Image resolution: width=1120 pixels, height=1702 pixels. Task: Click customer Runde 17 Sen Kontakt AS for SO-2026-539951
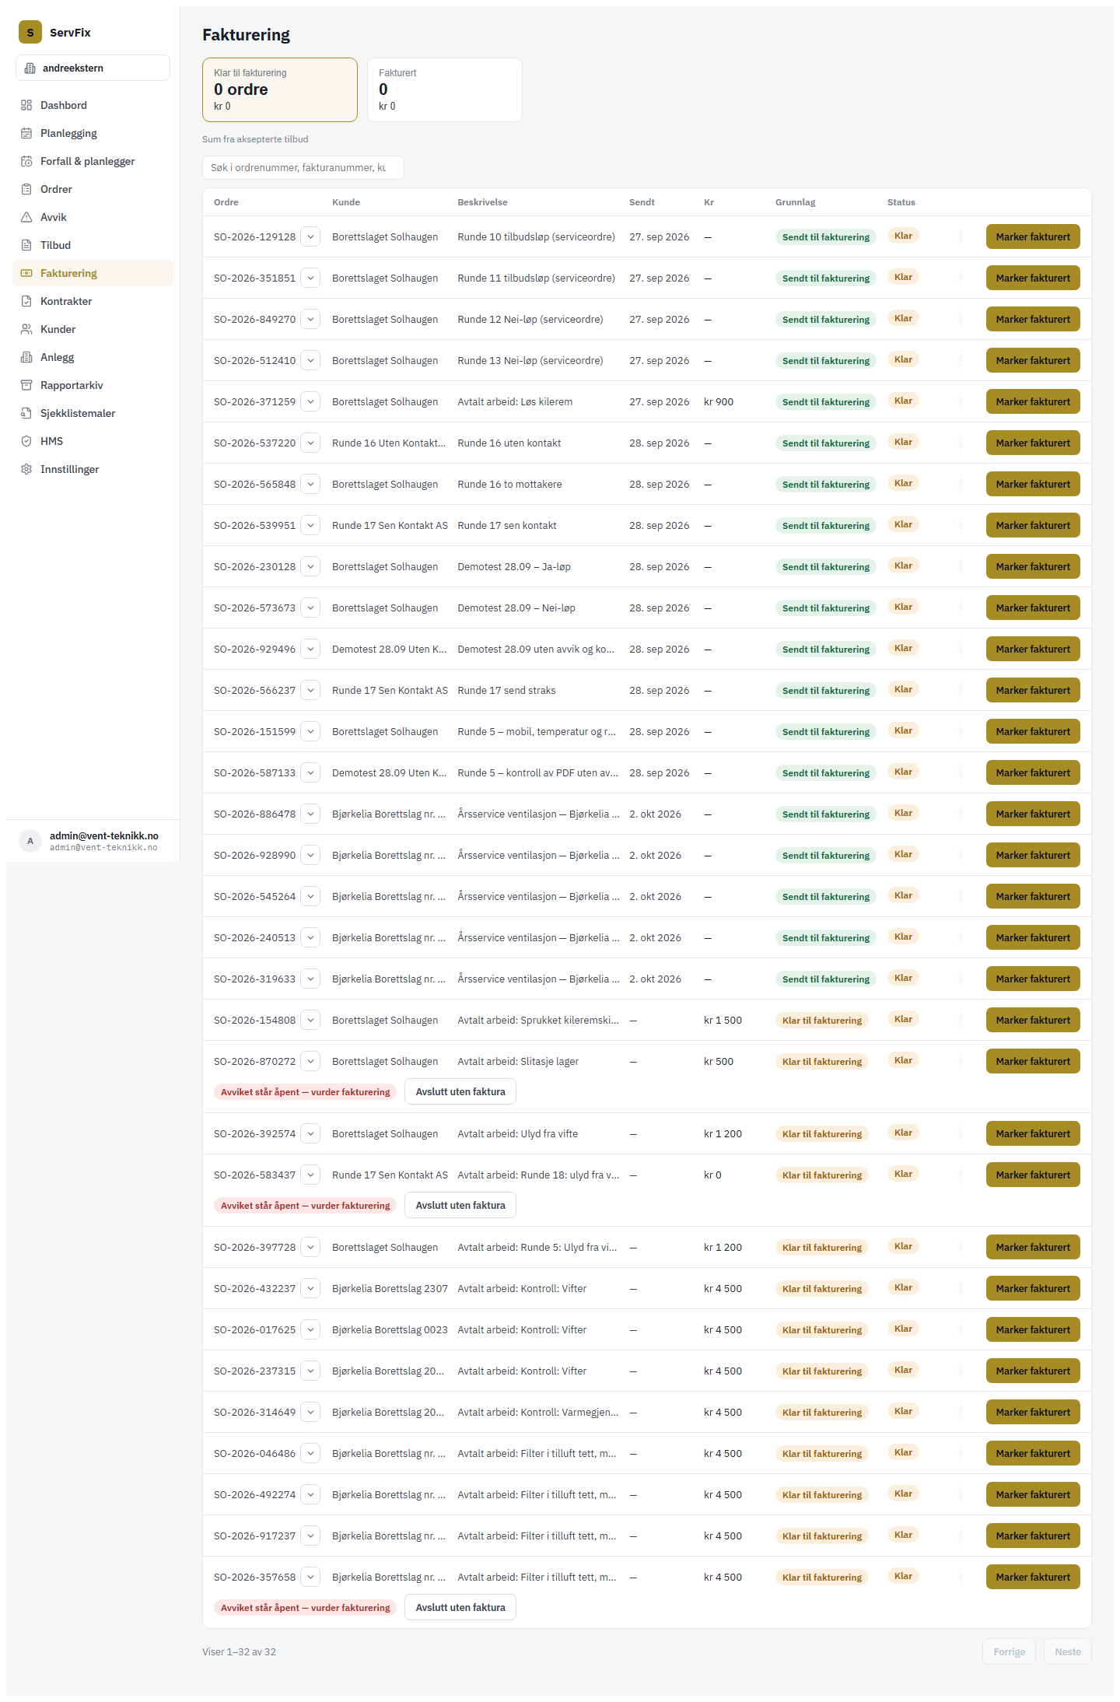click(390, 525)
